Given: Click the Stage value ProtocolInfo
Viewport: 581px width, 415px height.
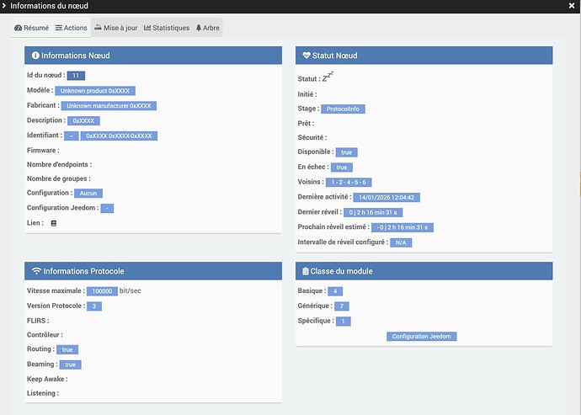Looking at the screenshot, I should click(343, 109).
